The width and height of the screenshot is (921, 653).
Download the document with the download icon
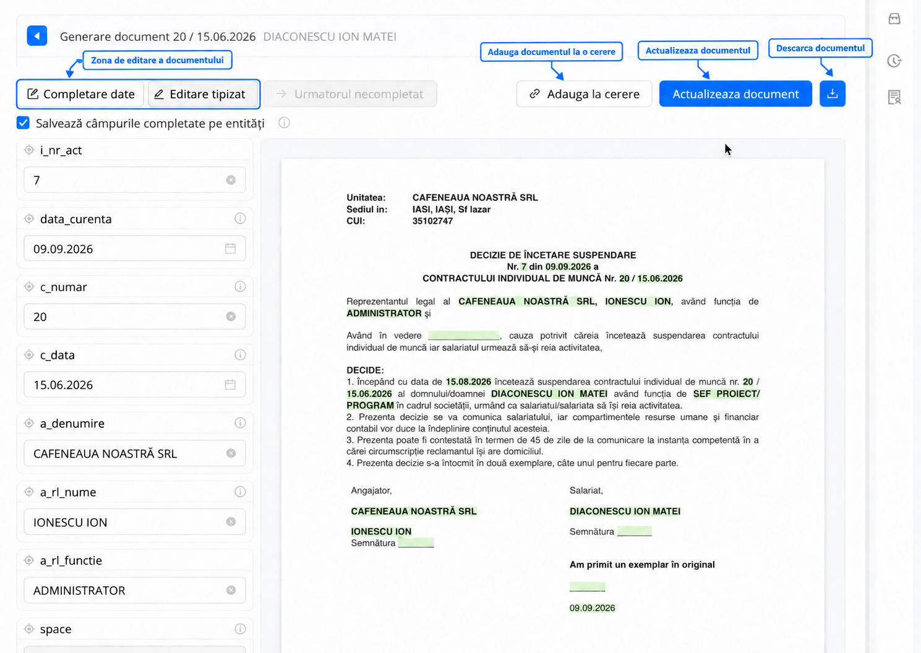(833, 94)
